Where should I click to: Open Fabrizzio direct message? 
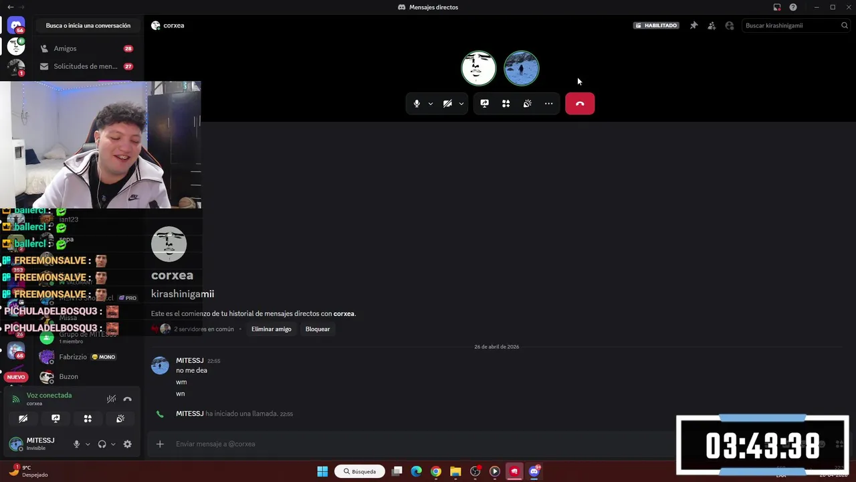pos(87,357)
